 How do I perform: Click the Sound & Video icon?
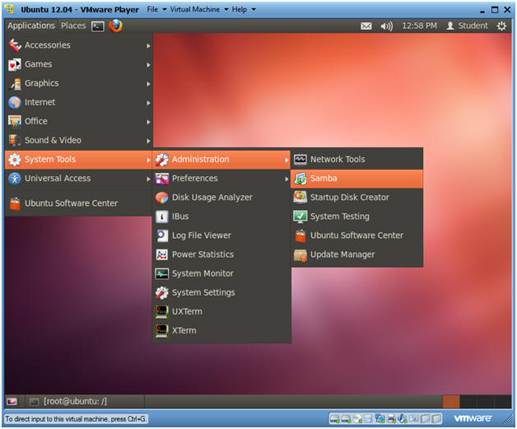coord(15,141)
